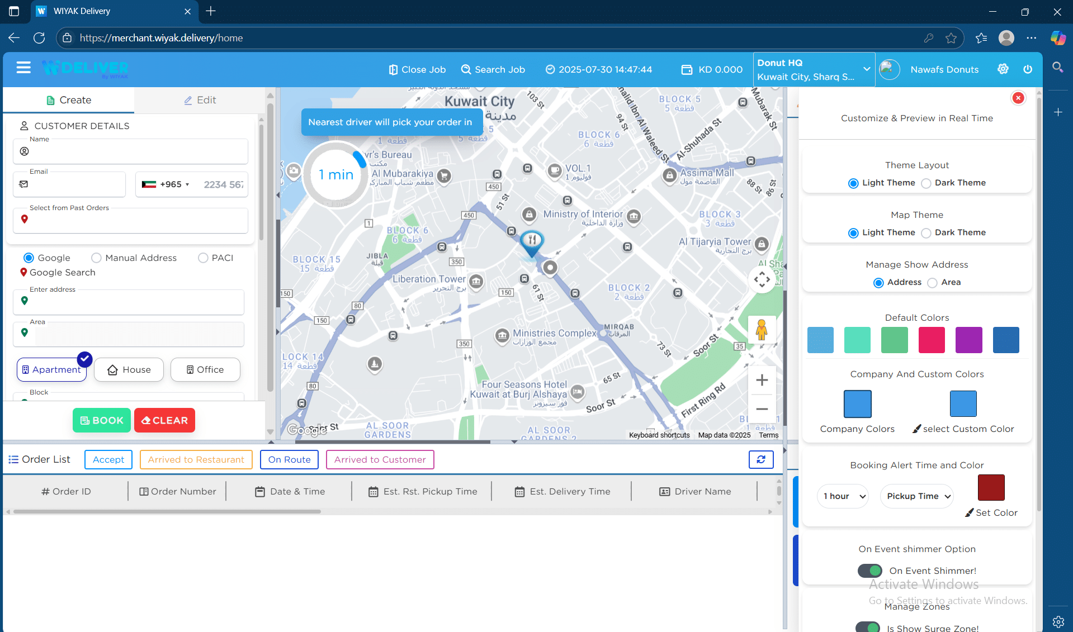Click the Street View pegman icon

762,330
